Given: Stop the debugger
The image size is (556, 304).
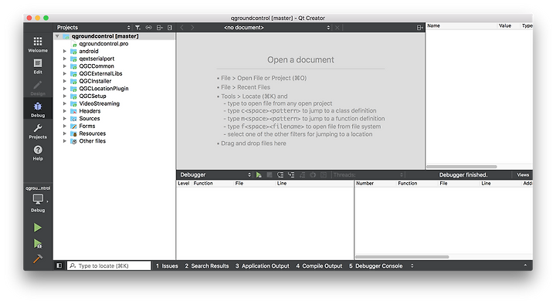Looking at the screenshot, I should pos(270,174).
